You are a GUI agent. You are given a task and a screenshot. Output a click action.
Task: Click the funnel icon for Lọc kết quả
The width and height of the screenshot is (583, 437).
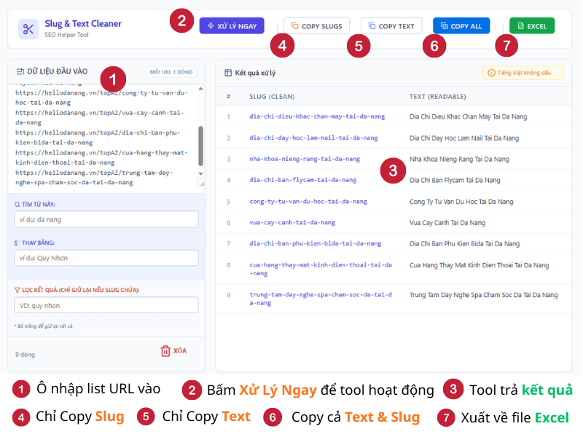coord(17,290)
